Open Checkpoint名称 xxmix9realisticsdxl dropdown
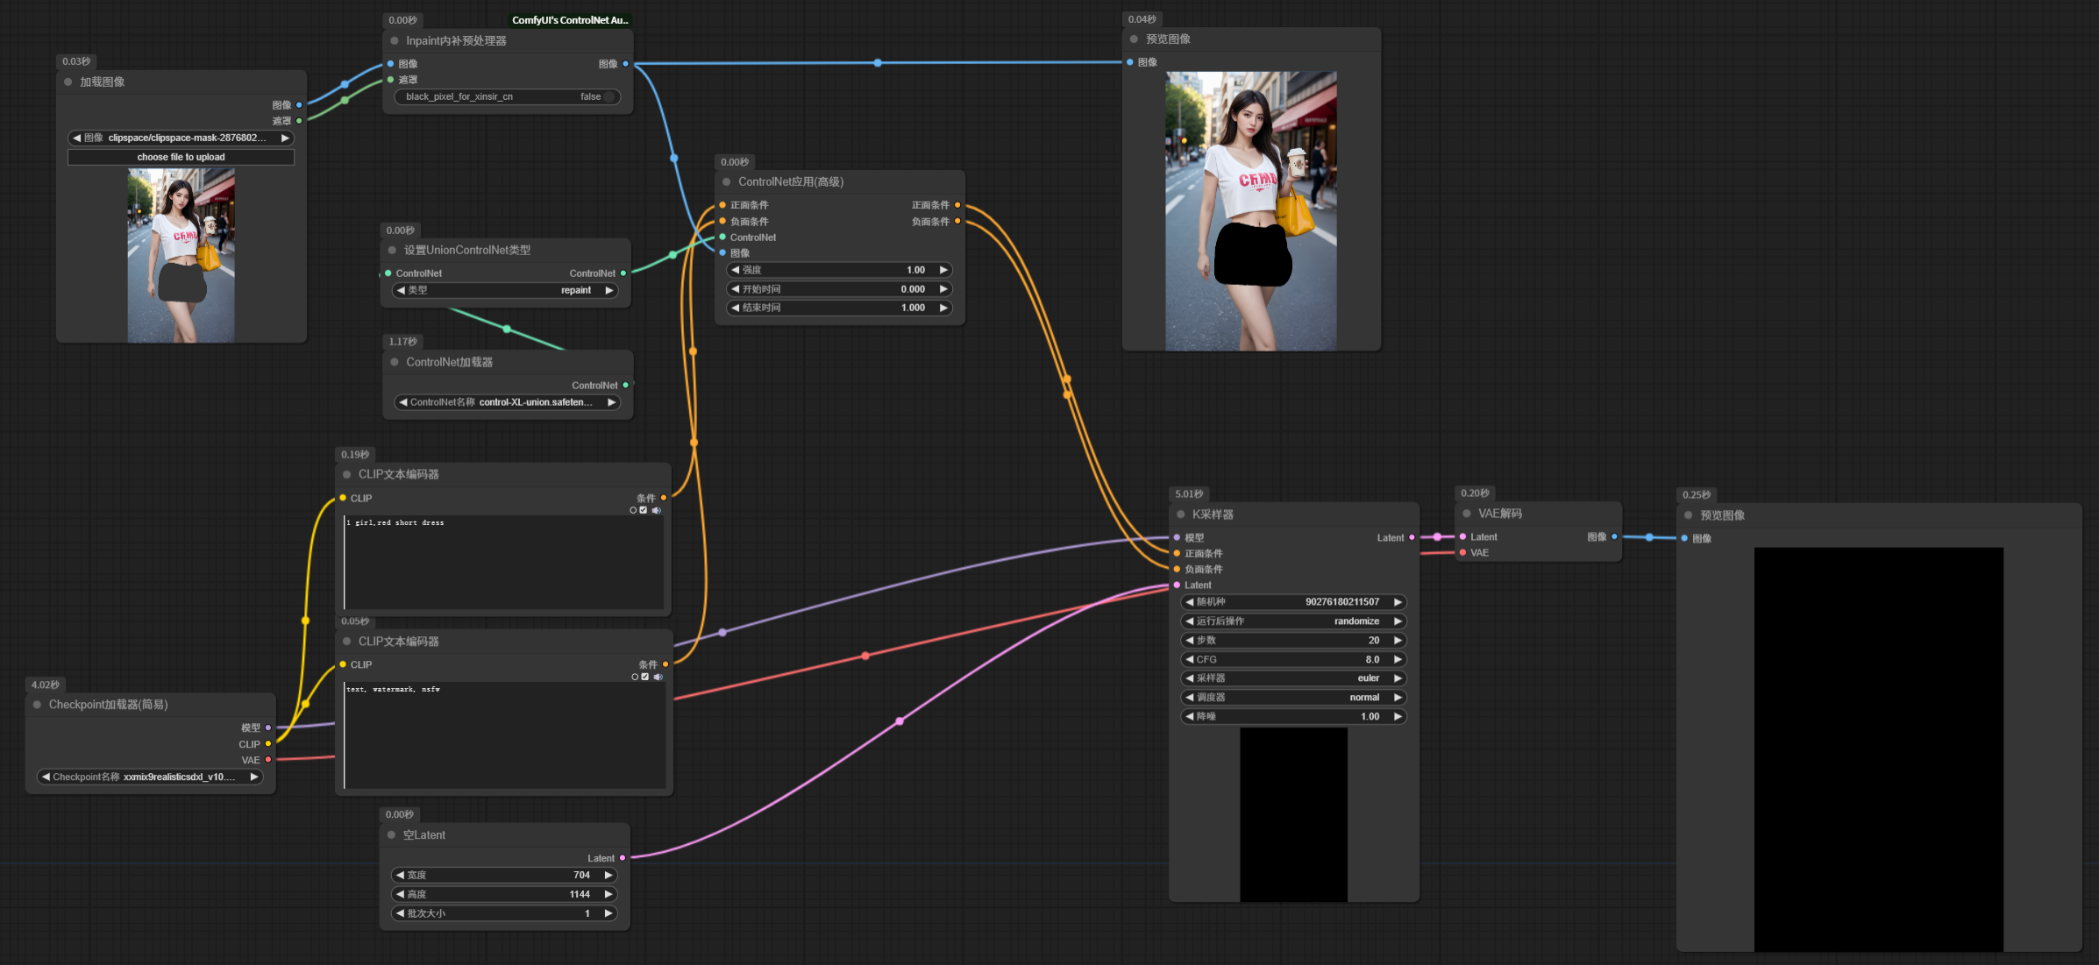 [x=150, y=777]
